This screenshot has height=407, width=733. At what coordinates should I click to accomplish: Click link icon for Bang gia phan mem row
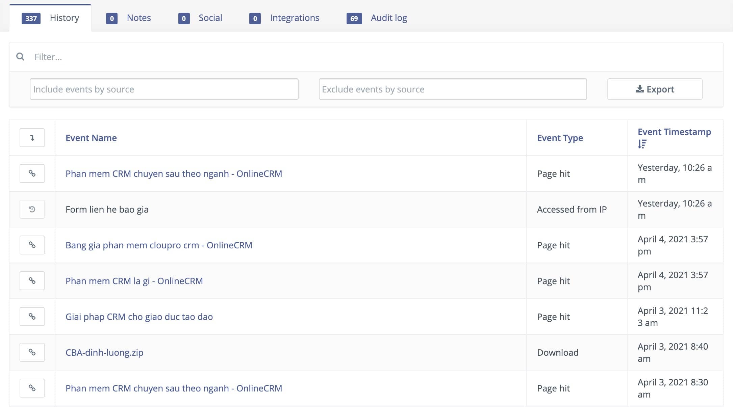32,245
